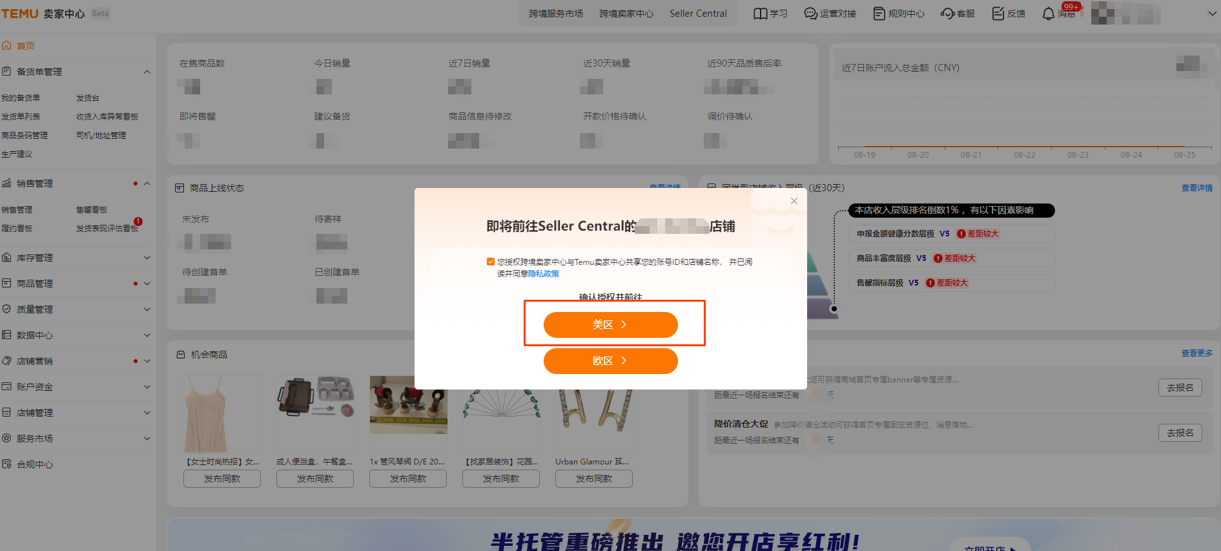Open 售罄看板 menu item
Screen dimensions: 1221x551
pos(92,210)
